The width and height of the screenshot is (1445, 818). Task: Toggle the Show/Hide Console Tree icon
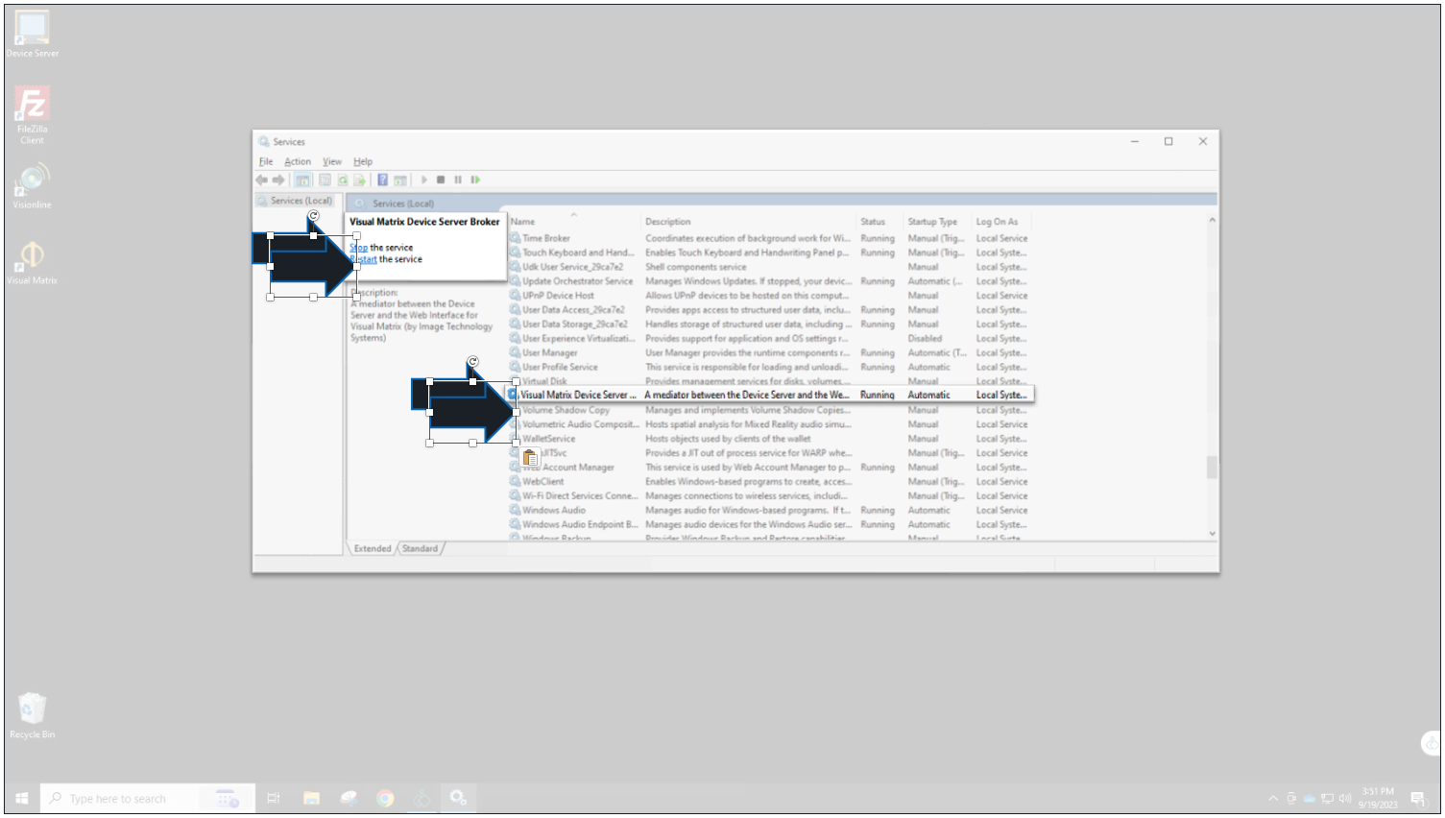coord(302,180)
